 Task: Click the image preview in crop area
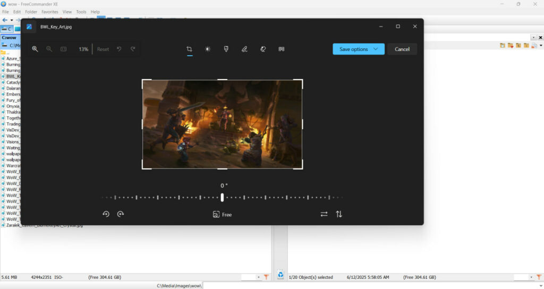(223, 124)
